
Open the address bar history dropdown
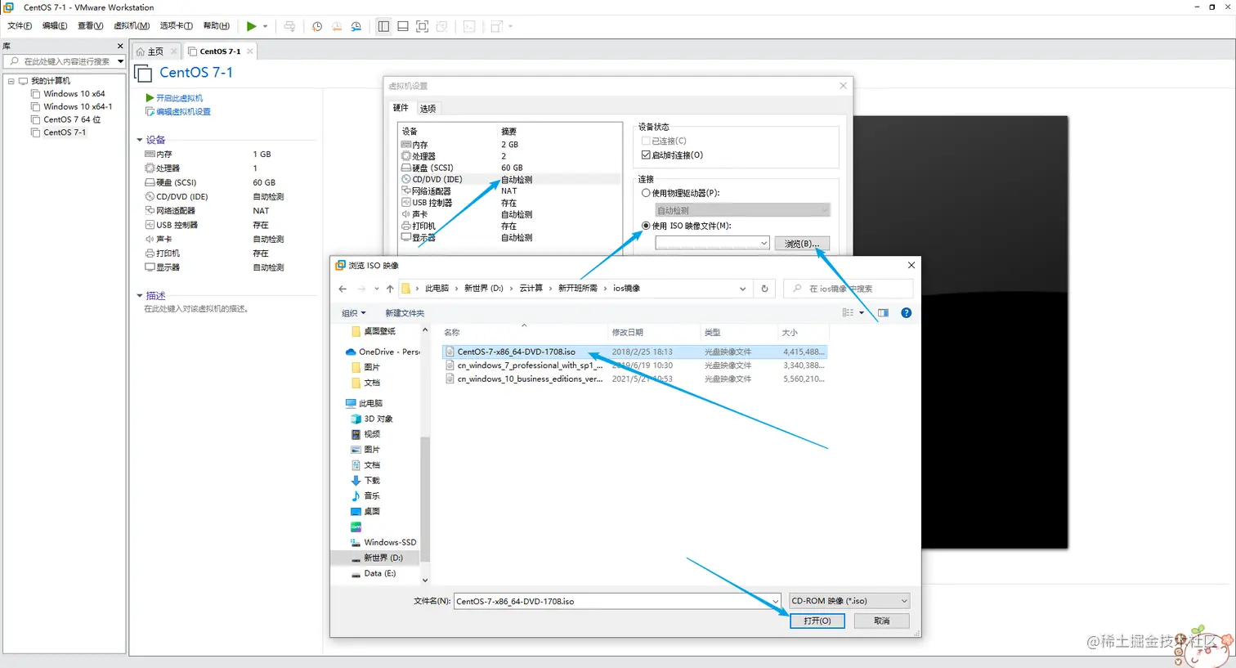742,289
